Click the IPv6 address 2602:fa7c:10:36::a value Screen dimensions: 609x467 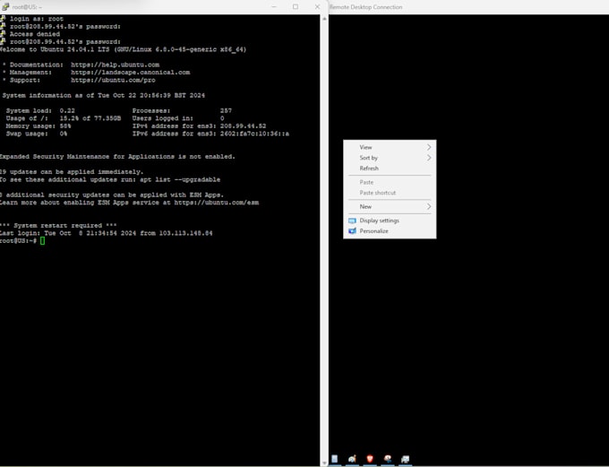(254, 134)
